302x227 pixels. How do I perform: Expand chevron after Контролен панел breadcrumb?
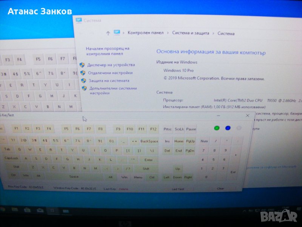click(168, 33)
